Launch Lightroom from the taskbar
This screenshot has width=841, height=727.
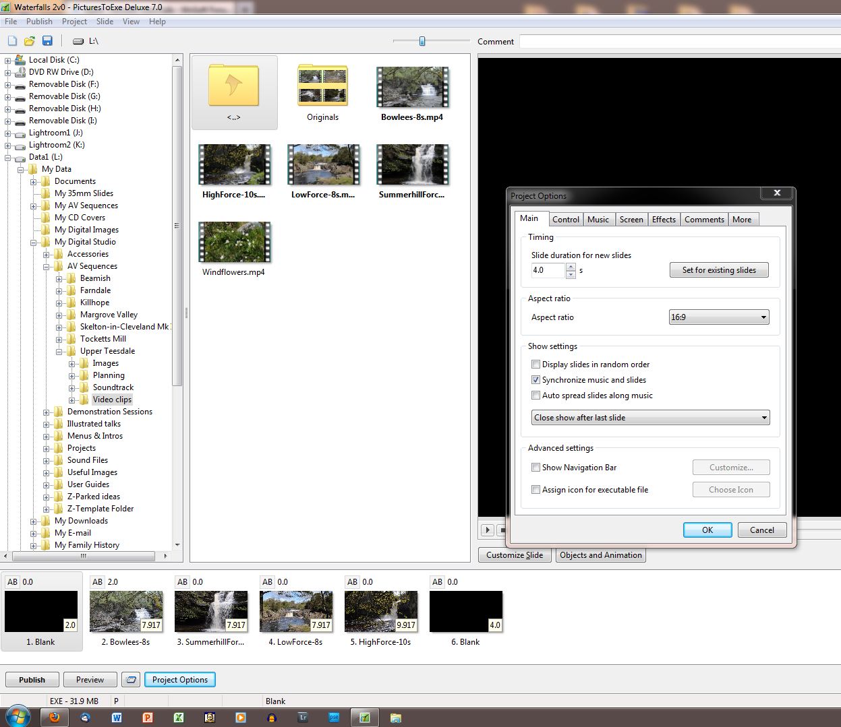pos(303,718)
